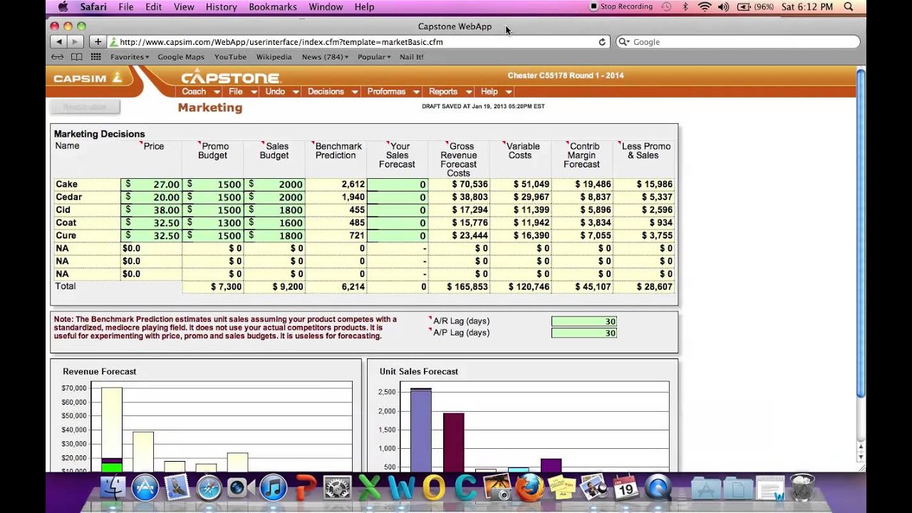Open Safari's Window menu

326,6
